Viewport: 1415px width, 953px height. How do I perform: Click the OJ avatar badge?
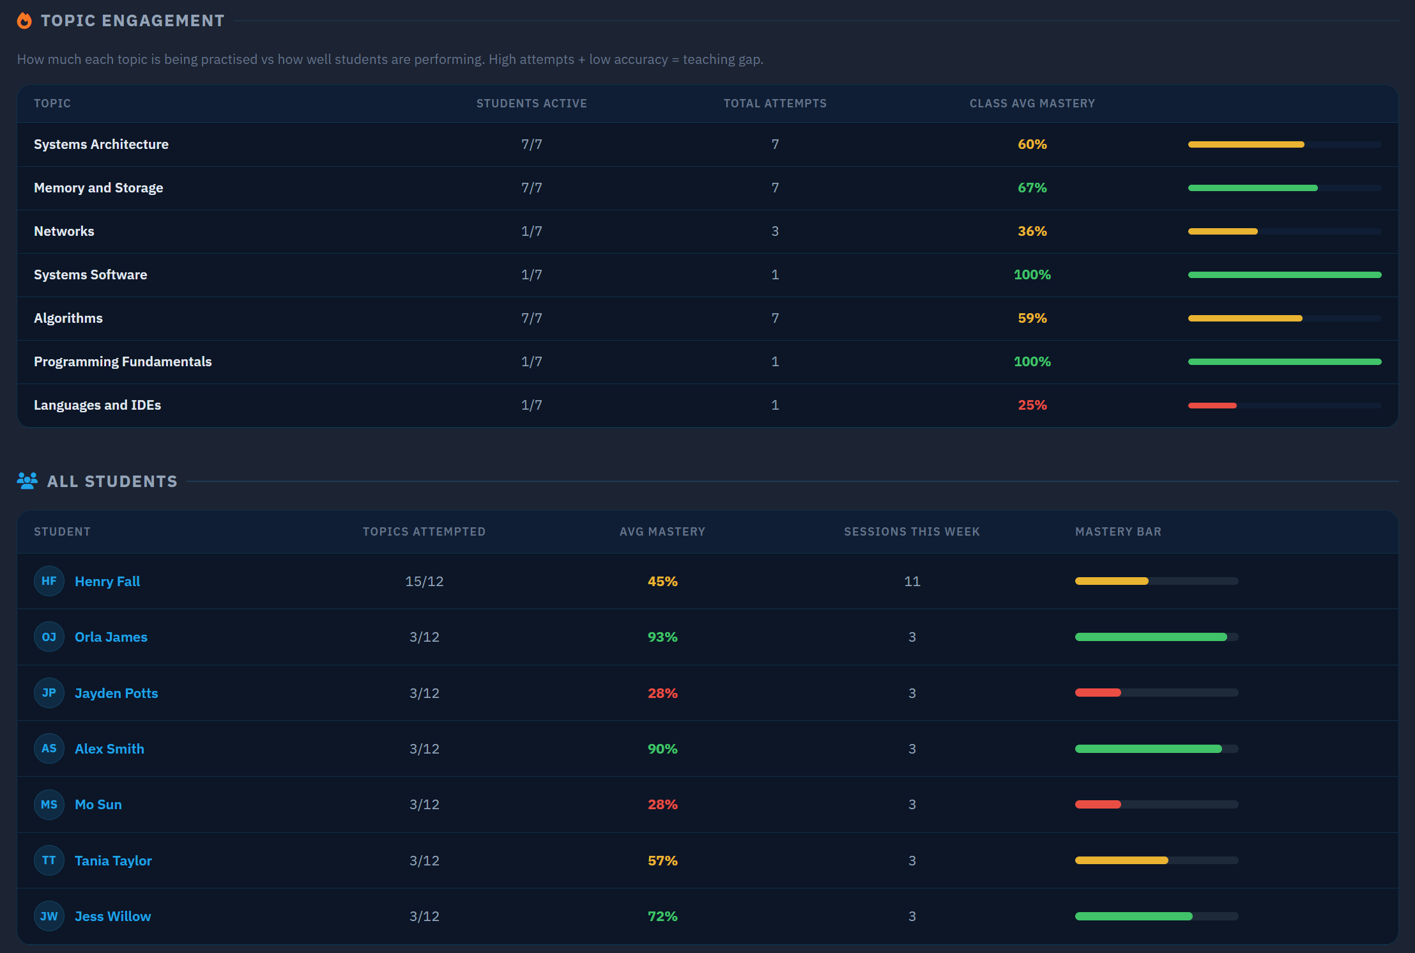[49, 637]
